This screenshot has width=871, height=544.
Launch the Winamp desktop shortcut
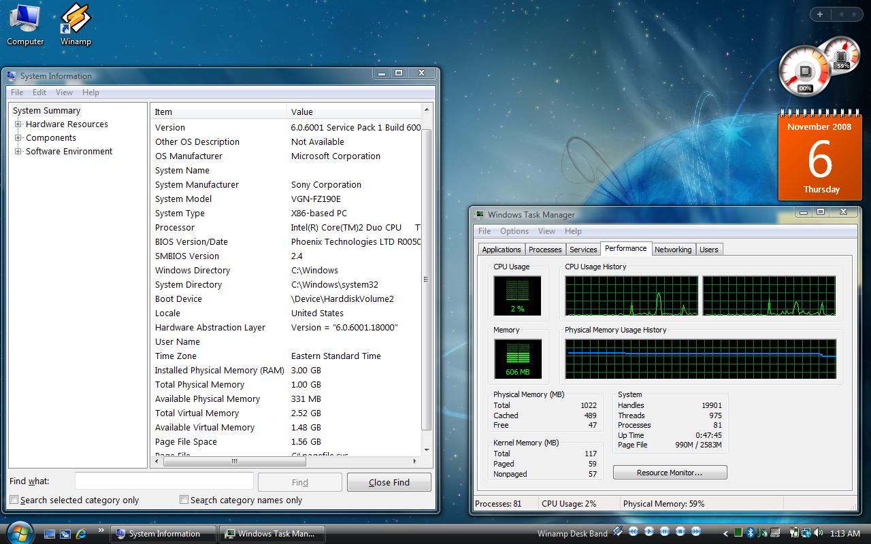coord(76,24)
